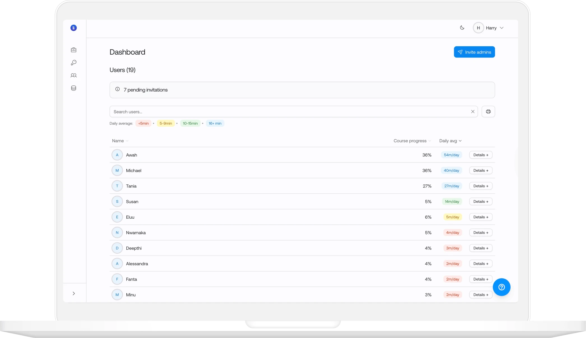Expand the sidebar with the chevron arrow
This screenshot has height=338, width=586.
coord(74,293)
